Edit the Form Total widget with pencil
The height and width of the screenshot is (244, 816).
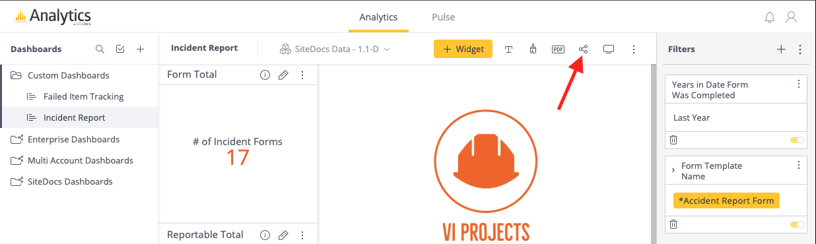click(283, 75)
